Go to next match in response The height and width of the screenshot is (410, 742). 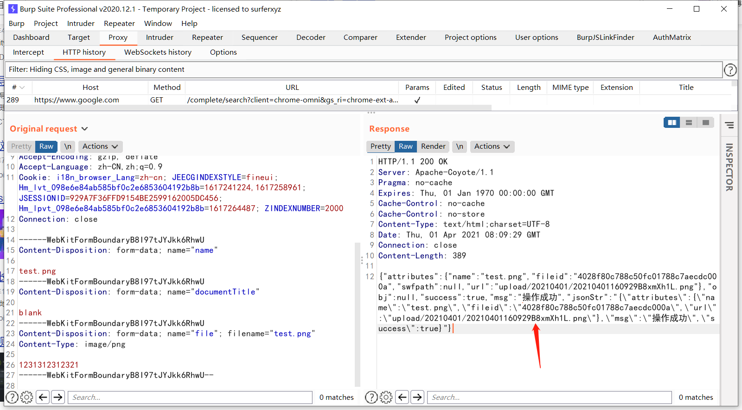tap(417, 397)
